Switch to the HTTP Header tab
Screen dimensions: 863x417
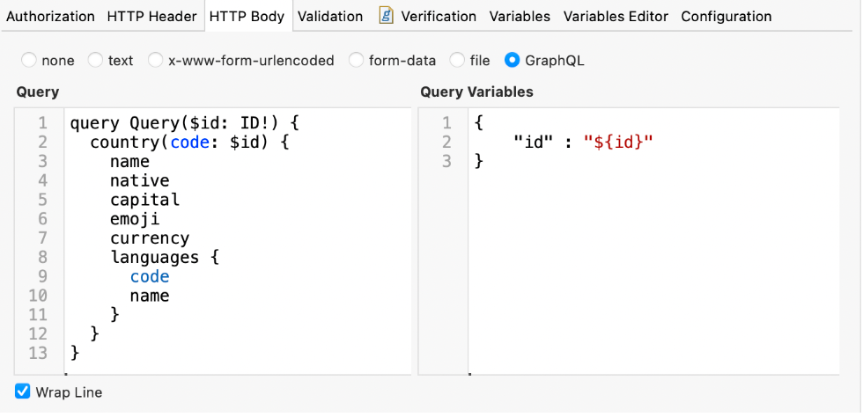click(151, 17)
